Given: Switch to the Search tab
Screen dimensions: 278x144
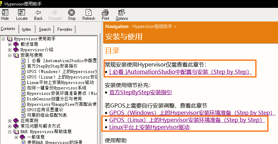Looking at the screenshot, I should point(45,29).
